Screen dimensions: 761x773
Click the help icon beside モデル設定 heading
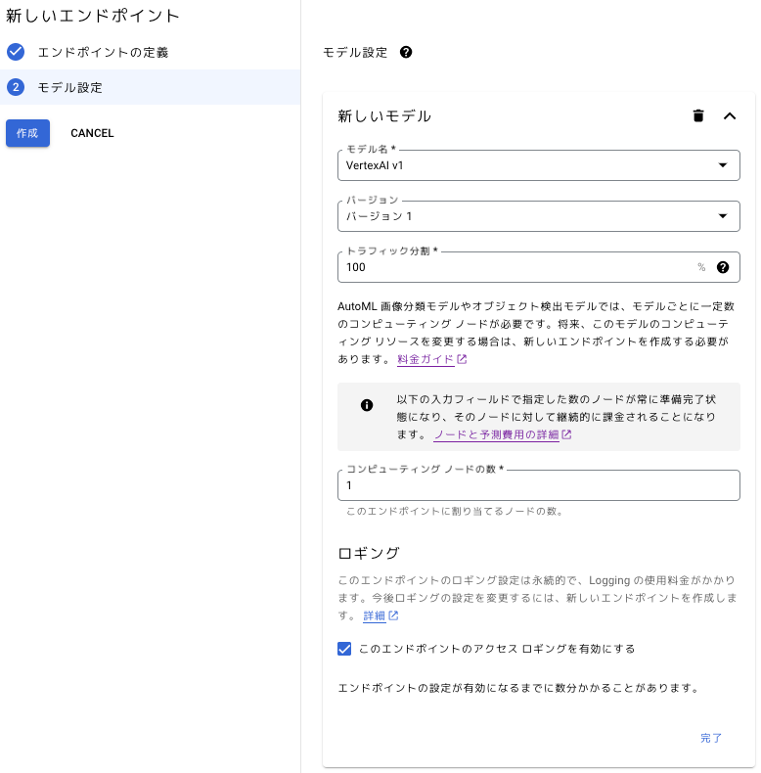click(x=406, y=52)
